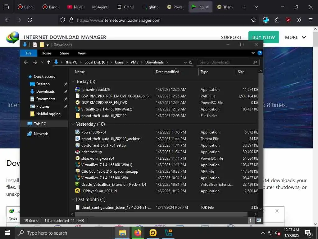Click the New folder quick access icon
This screenshot has height=239, width=318.
point(42,45)
